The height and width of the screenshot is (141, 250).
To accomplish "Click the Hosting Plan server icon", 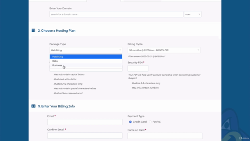I will [33, 31].
